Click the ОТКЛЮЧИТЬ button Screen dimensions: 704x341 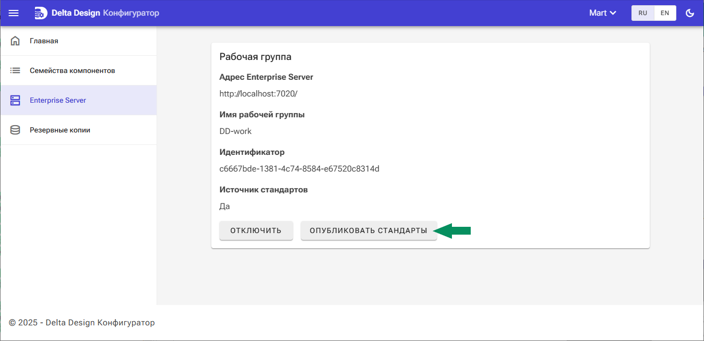256,230
